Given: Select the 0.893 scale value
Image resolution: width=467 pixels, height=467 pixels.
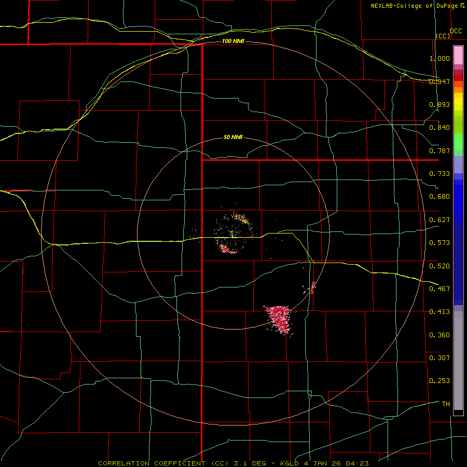Looking at the screenshot, I should coord(439,104).
